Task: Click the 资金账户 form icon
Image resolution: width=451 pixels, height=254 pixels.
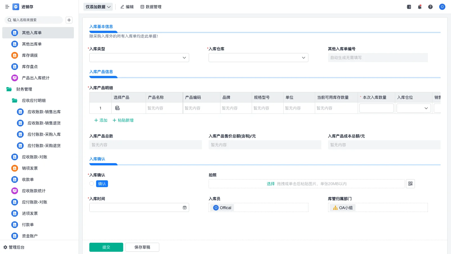Action: pos(15,236)
